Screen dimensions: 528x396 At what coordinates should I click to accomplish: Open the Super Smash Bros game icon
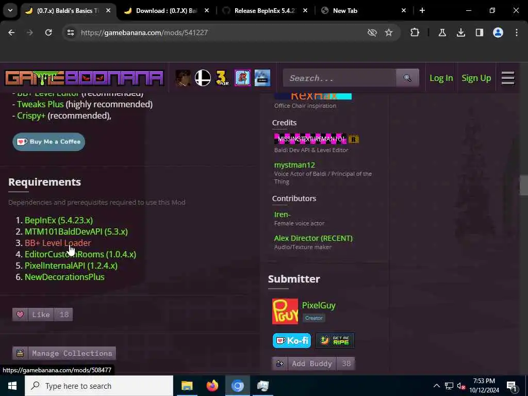pos(203,78)
